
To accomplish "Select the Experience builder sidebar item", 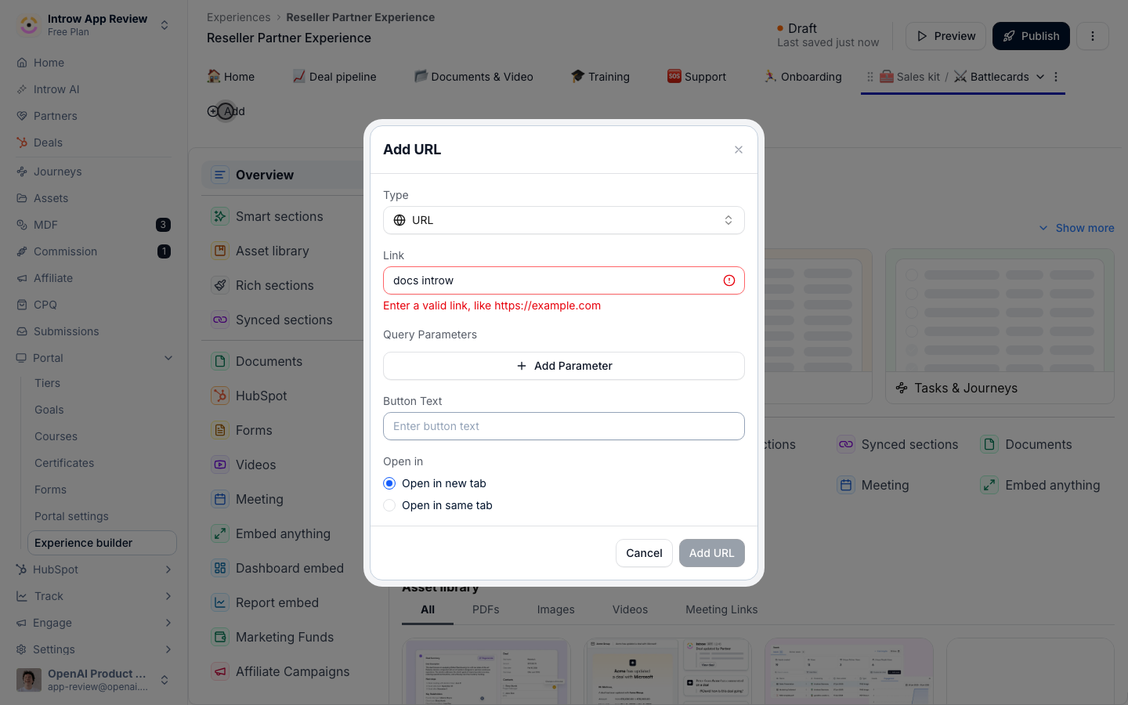I will pos(102,543).
